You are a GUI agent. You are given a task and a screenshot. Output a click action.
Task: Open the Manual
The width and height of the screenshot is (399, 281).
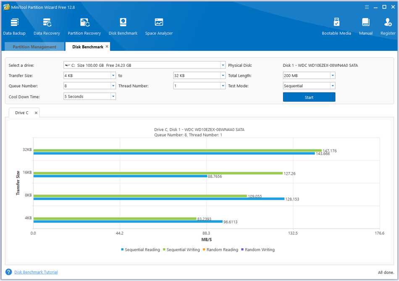click(x=365, y=26)
